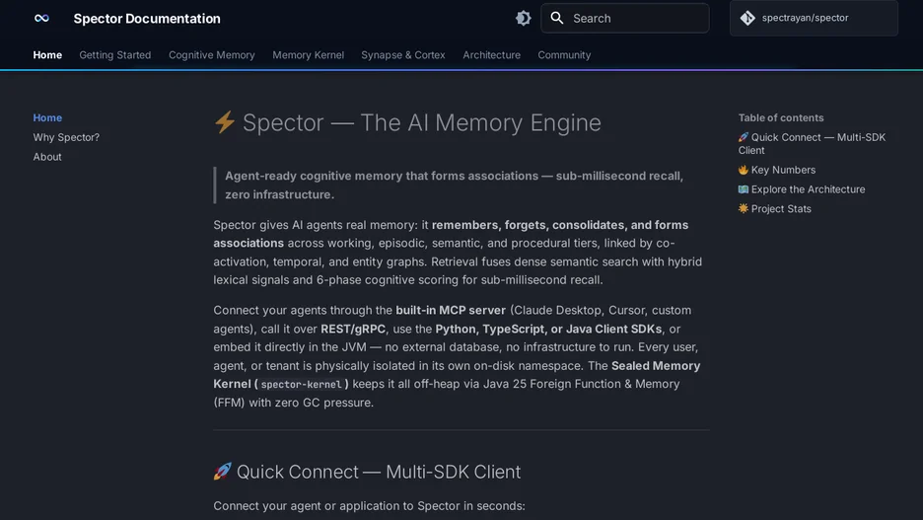This screenshot has width=923, height=520.
Task: Click the rocket icon beside Quick Connect heading
Action: click(x=223, y=471)
